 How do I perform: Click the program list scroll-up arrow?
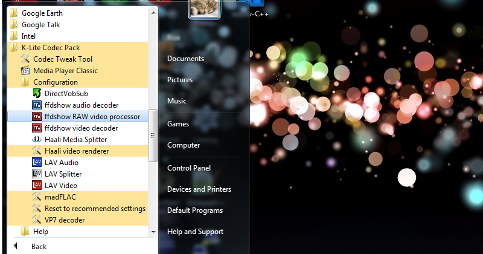153,13
